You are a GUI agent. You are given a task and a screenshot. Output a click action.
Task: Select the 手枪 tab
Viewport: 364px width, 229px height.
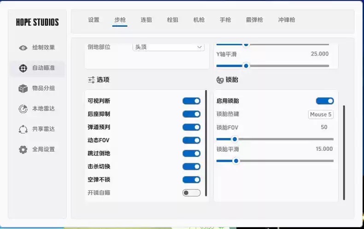tap(225, 20)
